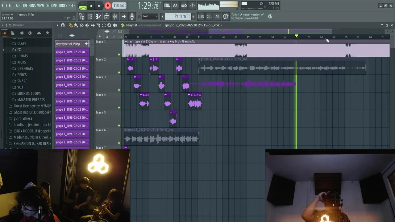This screenshot has height=222, width=395.
Task: Select the 'slayr type shi 150bp..' picker item
Action: coord(72,44)
